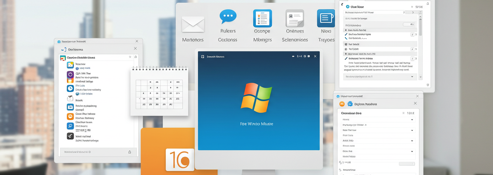Click the fullscreen icon in the center window title

tap(202, 56)
